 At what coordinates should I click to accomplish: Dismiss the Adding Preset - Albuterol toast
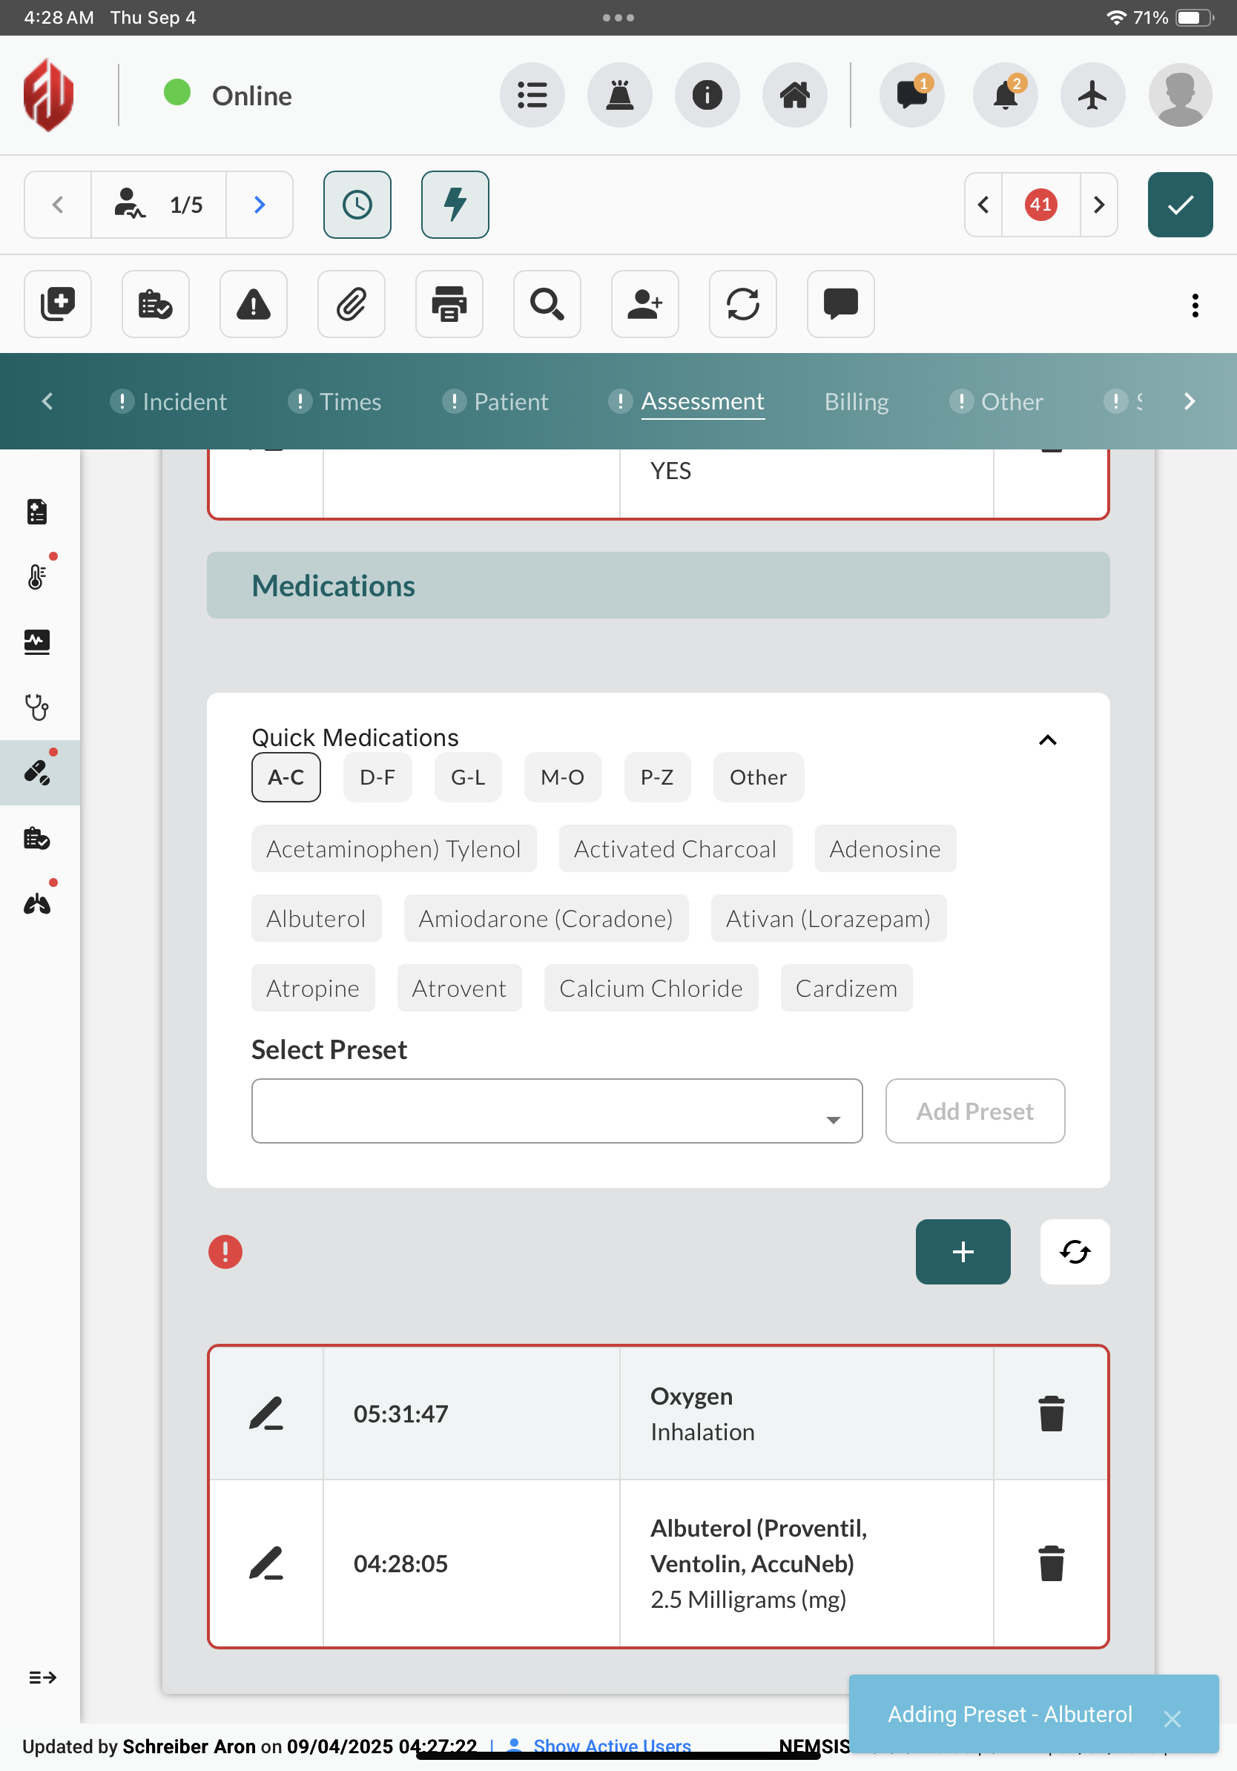pos(1172,1718)
